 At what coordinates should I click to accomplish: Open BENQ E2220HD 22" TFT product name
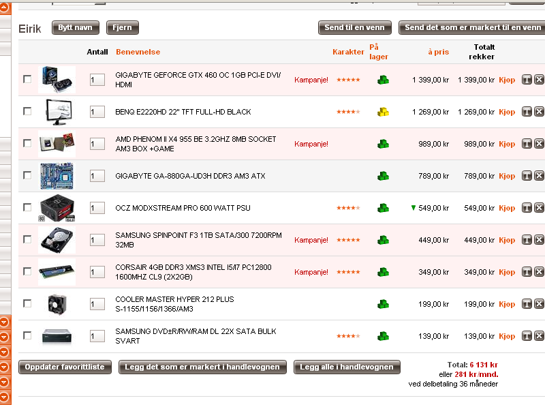183,112
